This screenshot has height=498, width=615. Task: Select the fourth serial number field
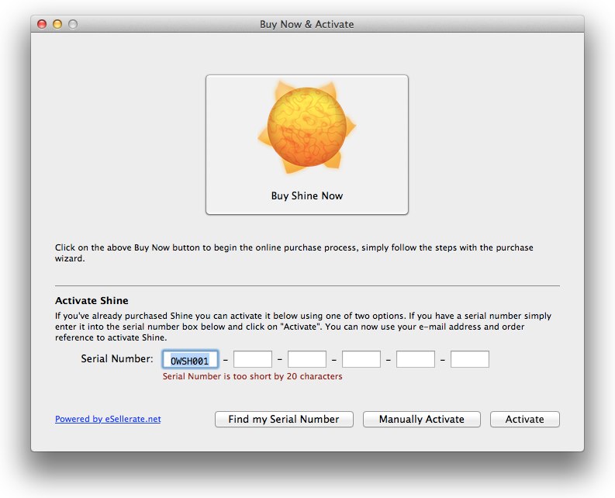[x=361, y=359]
